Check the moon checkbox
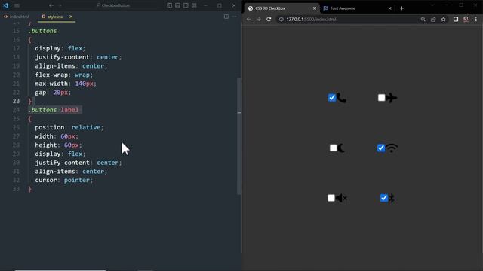 (x=334, y=148)
